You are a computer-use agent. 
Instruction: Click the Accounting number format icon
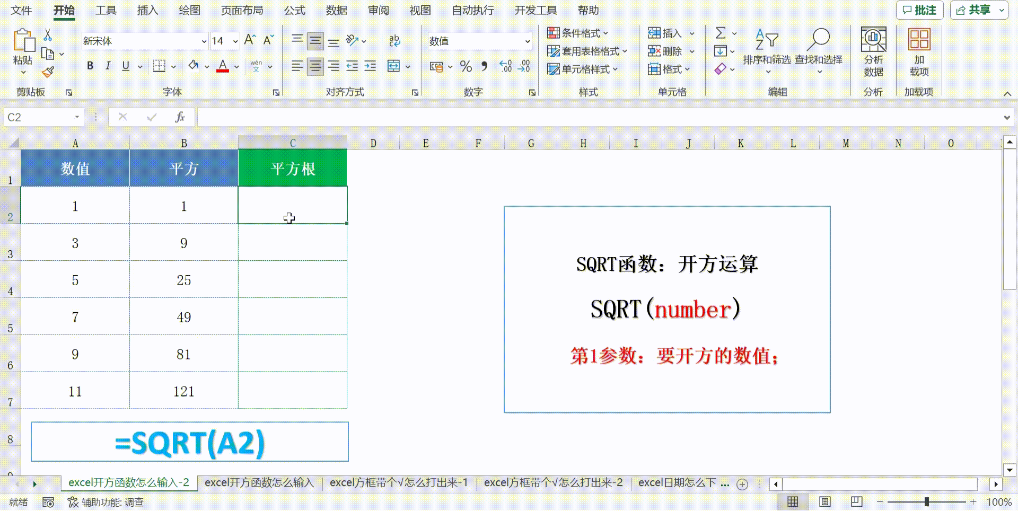(436, 66)
